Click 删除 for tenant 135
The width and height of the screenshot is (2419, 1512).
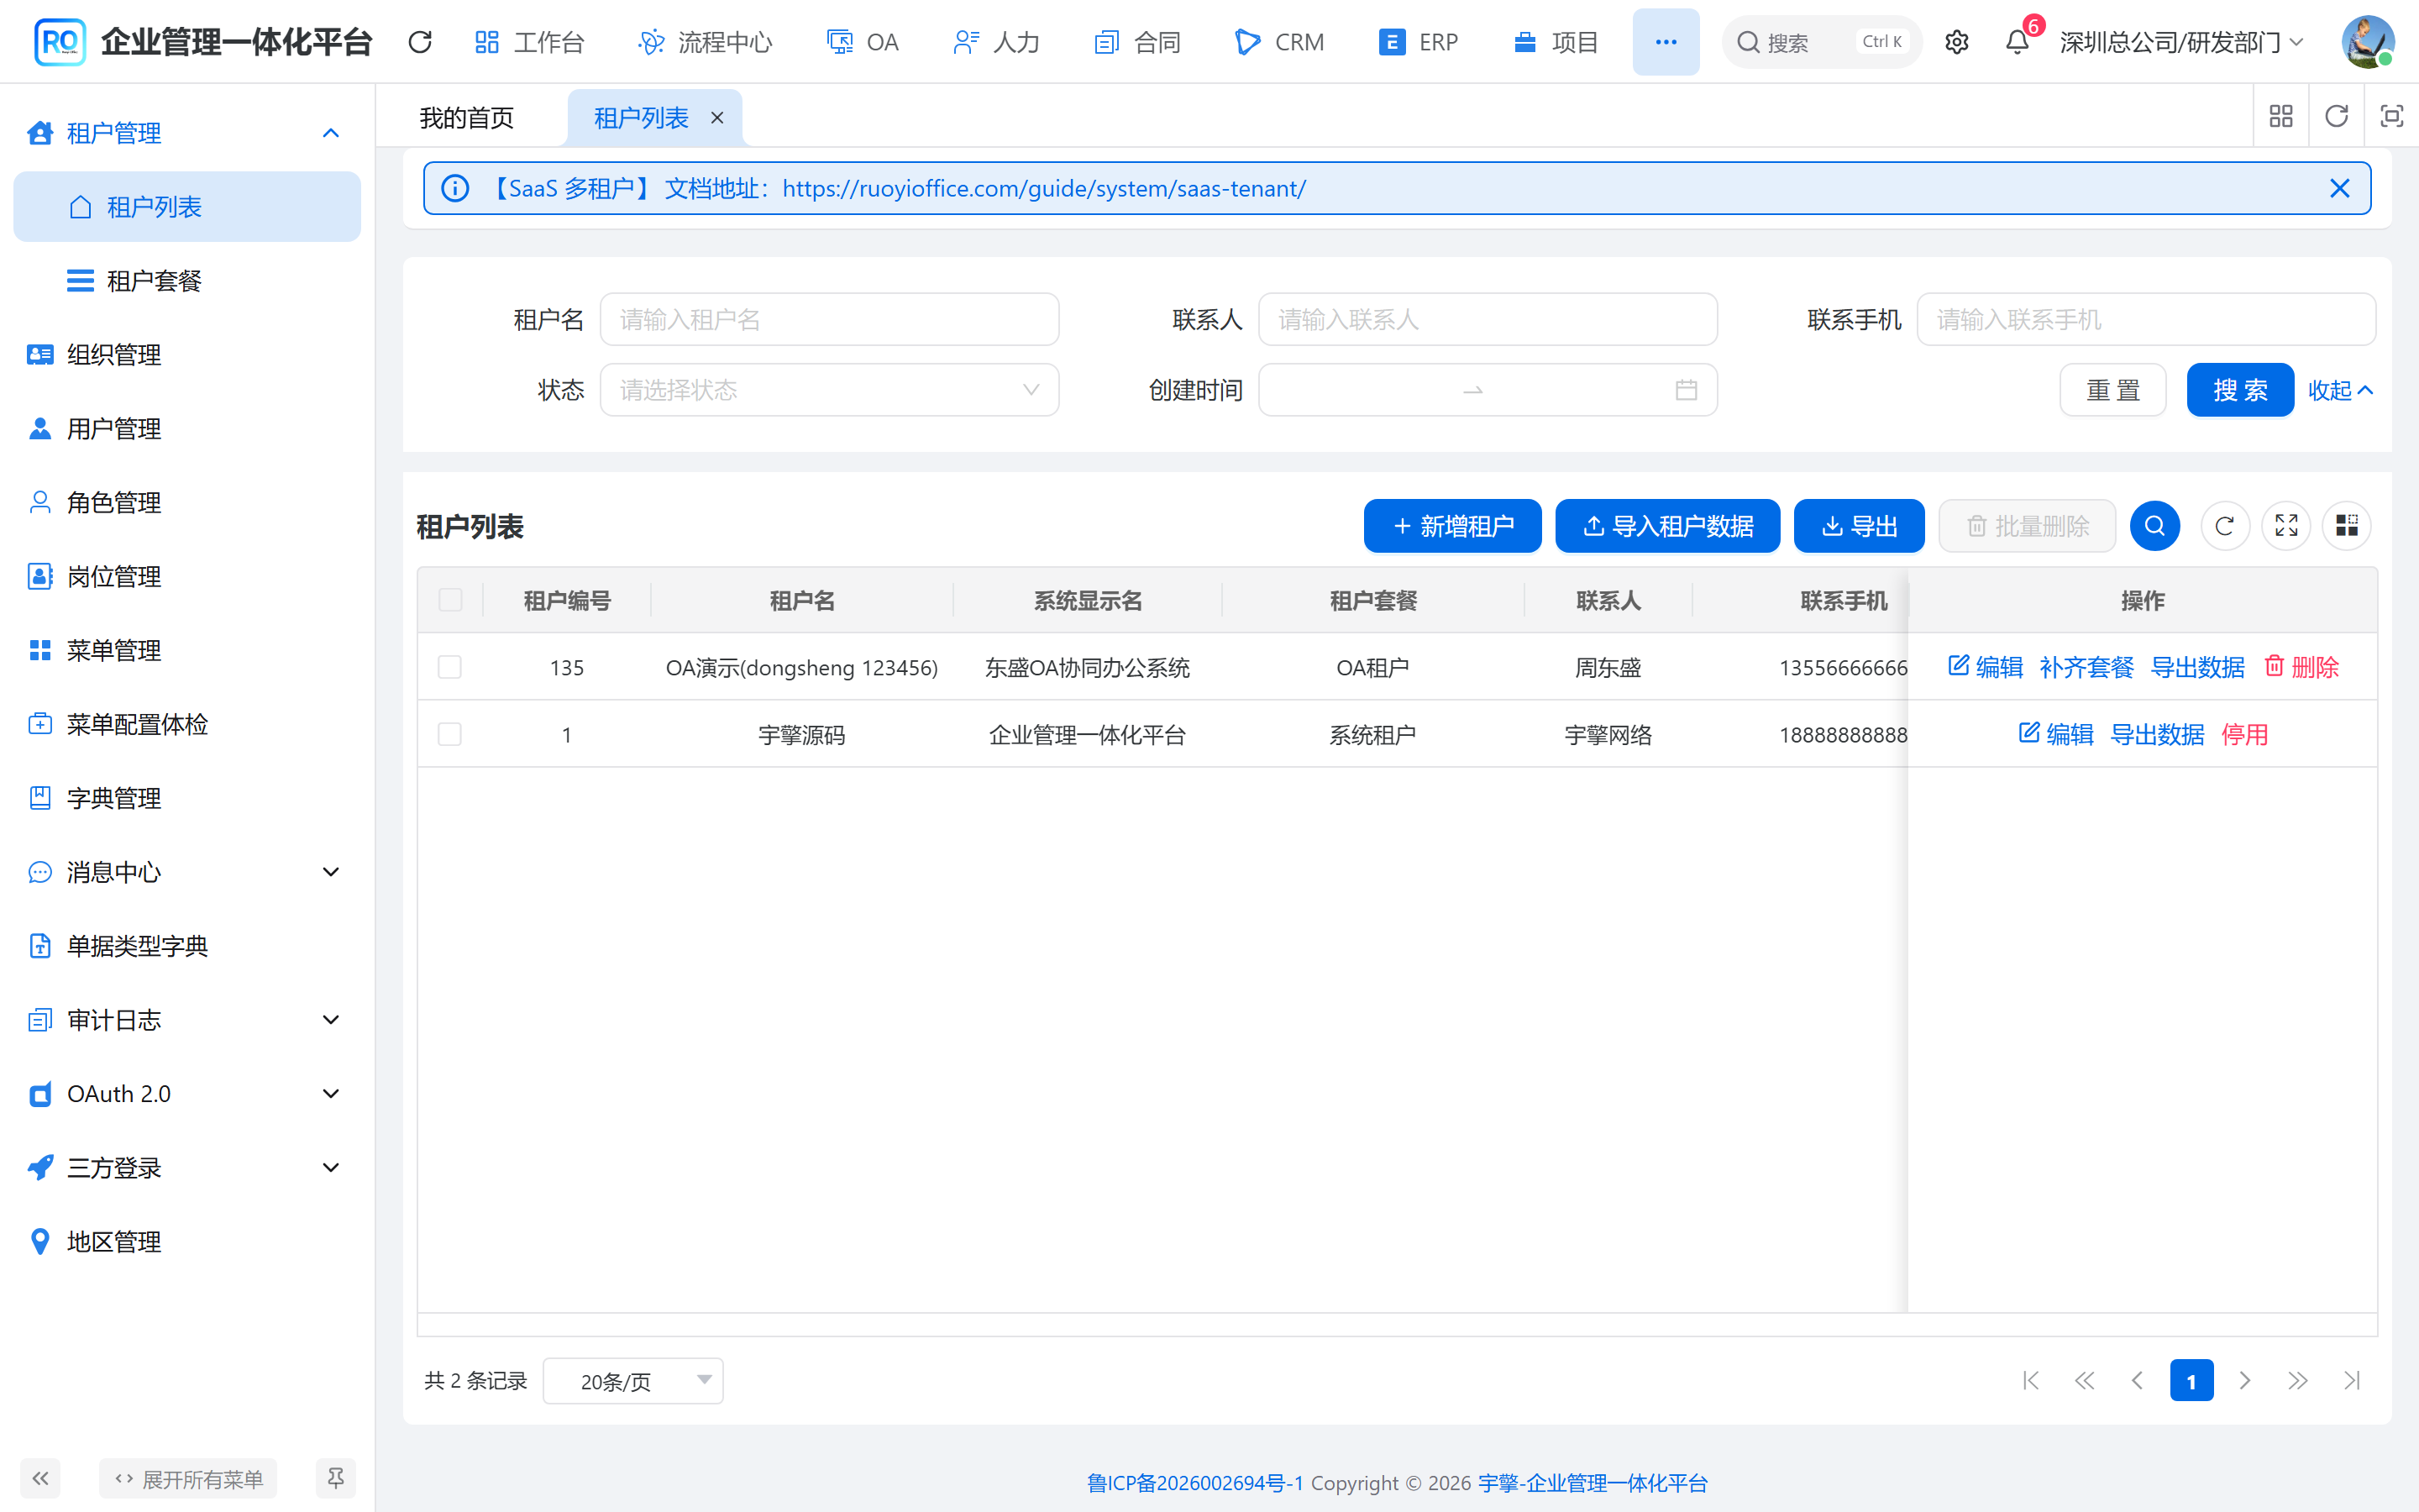pos(2301,667)
